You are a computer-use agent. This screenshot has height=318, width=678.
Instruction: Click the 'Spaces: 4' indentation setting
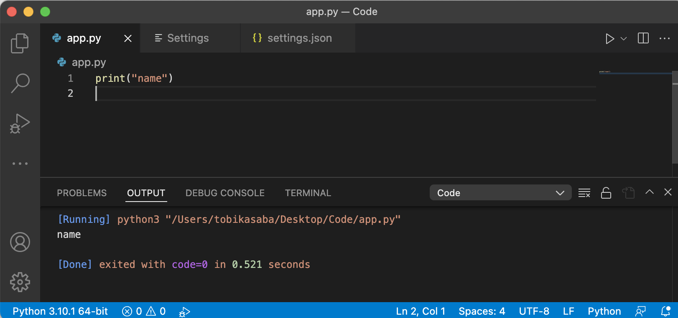pos(482,311)
